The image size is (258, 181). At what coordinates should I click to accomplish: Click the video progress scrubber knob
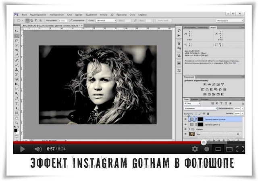(x=204, y=143)
